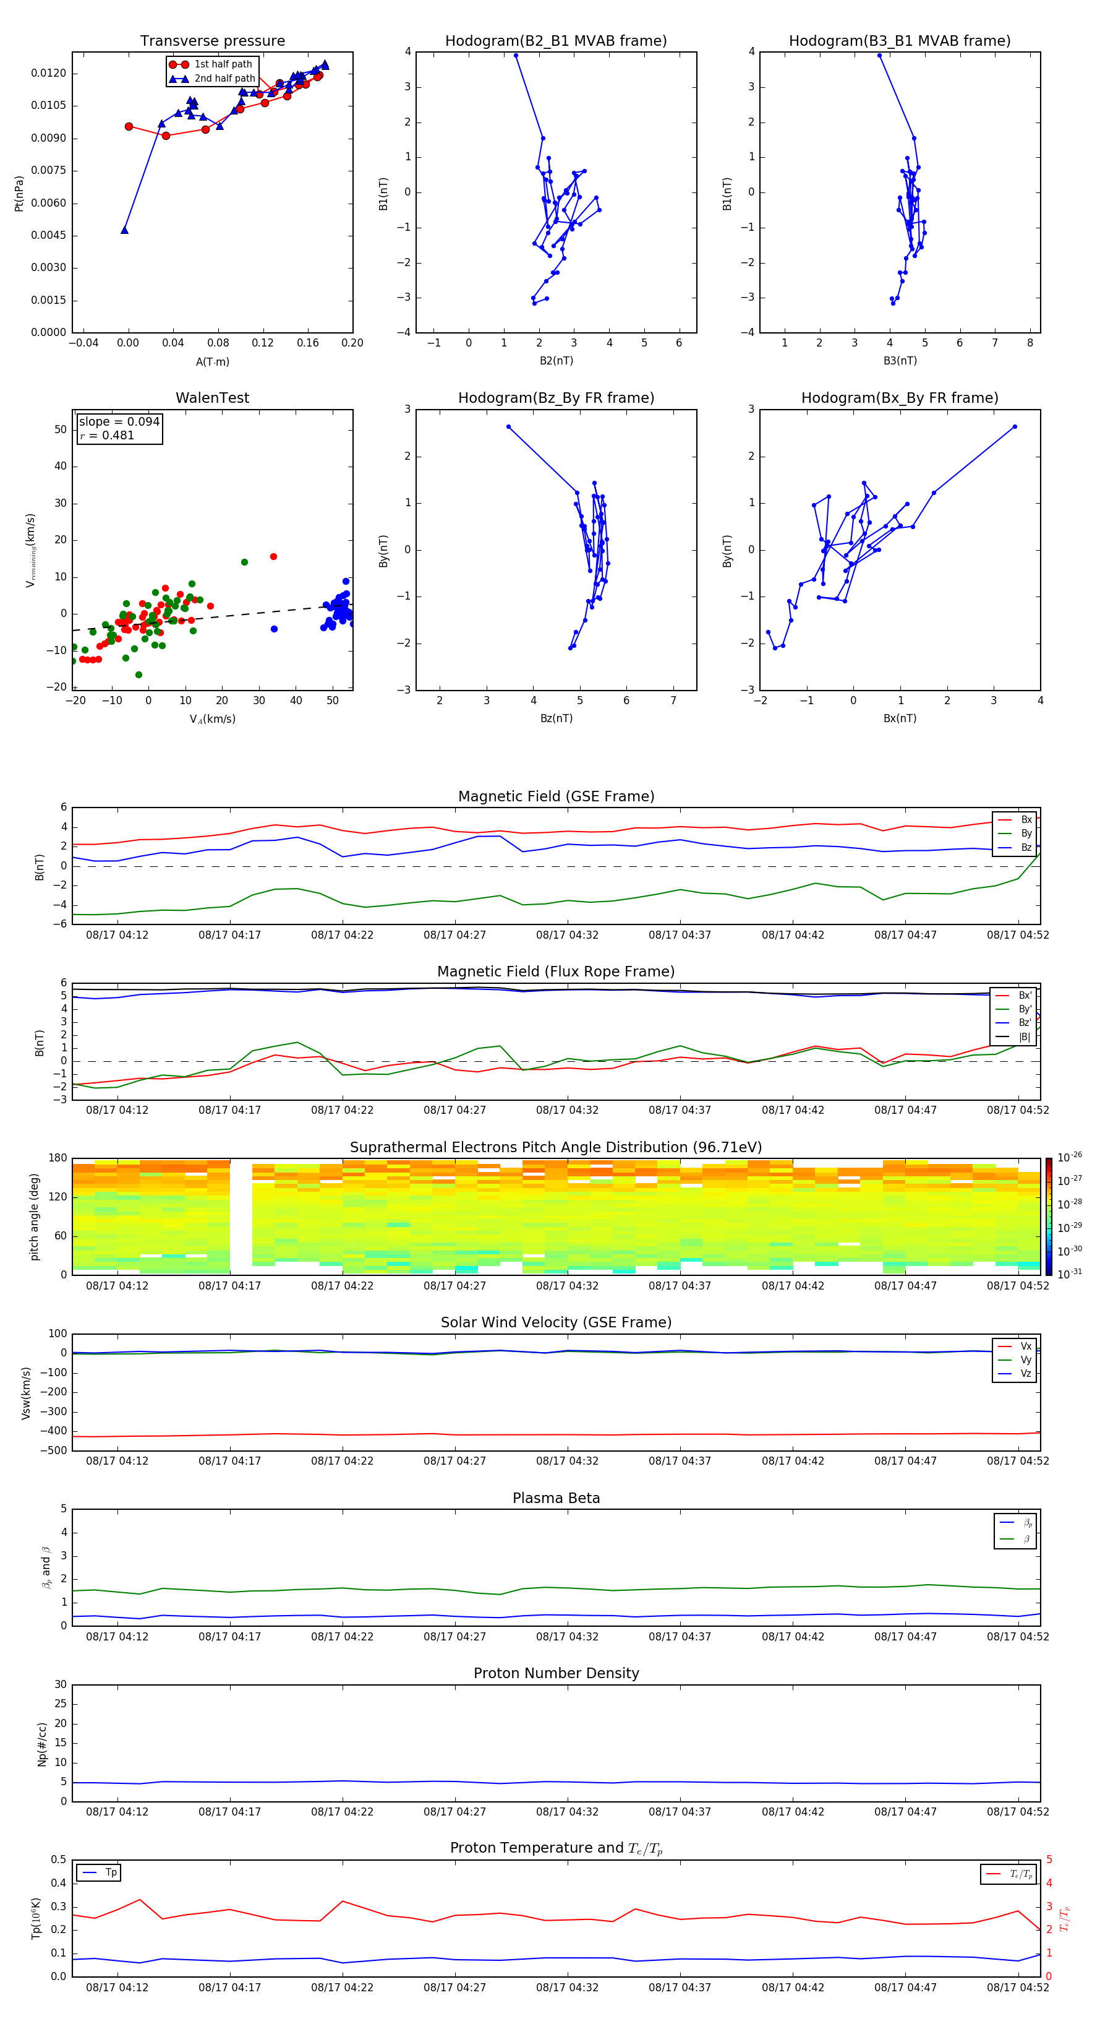The width and height of the screenshot is (1113, 2042).
Task: Select the '2nd half path' legend entry
Action: click(x=212, y=79)
